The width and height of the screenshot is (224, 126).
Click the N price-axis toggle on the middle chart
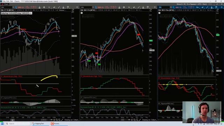150,10
